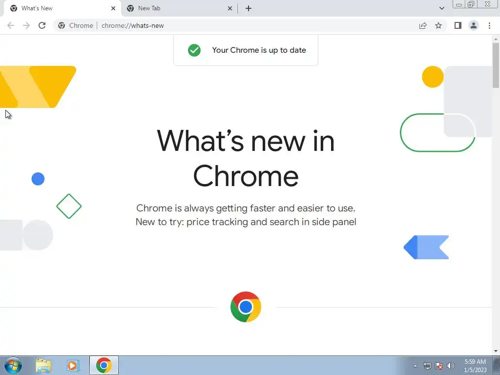This screenshot has width=500, height=375.
Task: Share this page via the share icon
Action: (423, 25)
